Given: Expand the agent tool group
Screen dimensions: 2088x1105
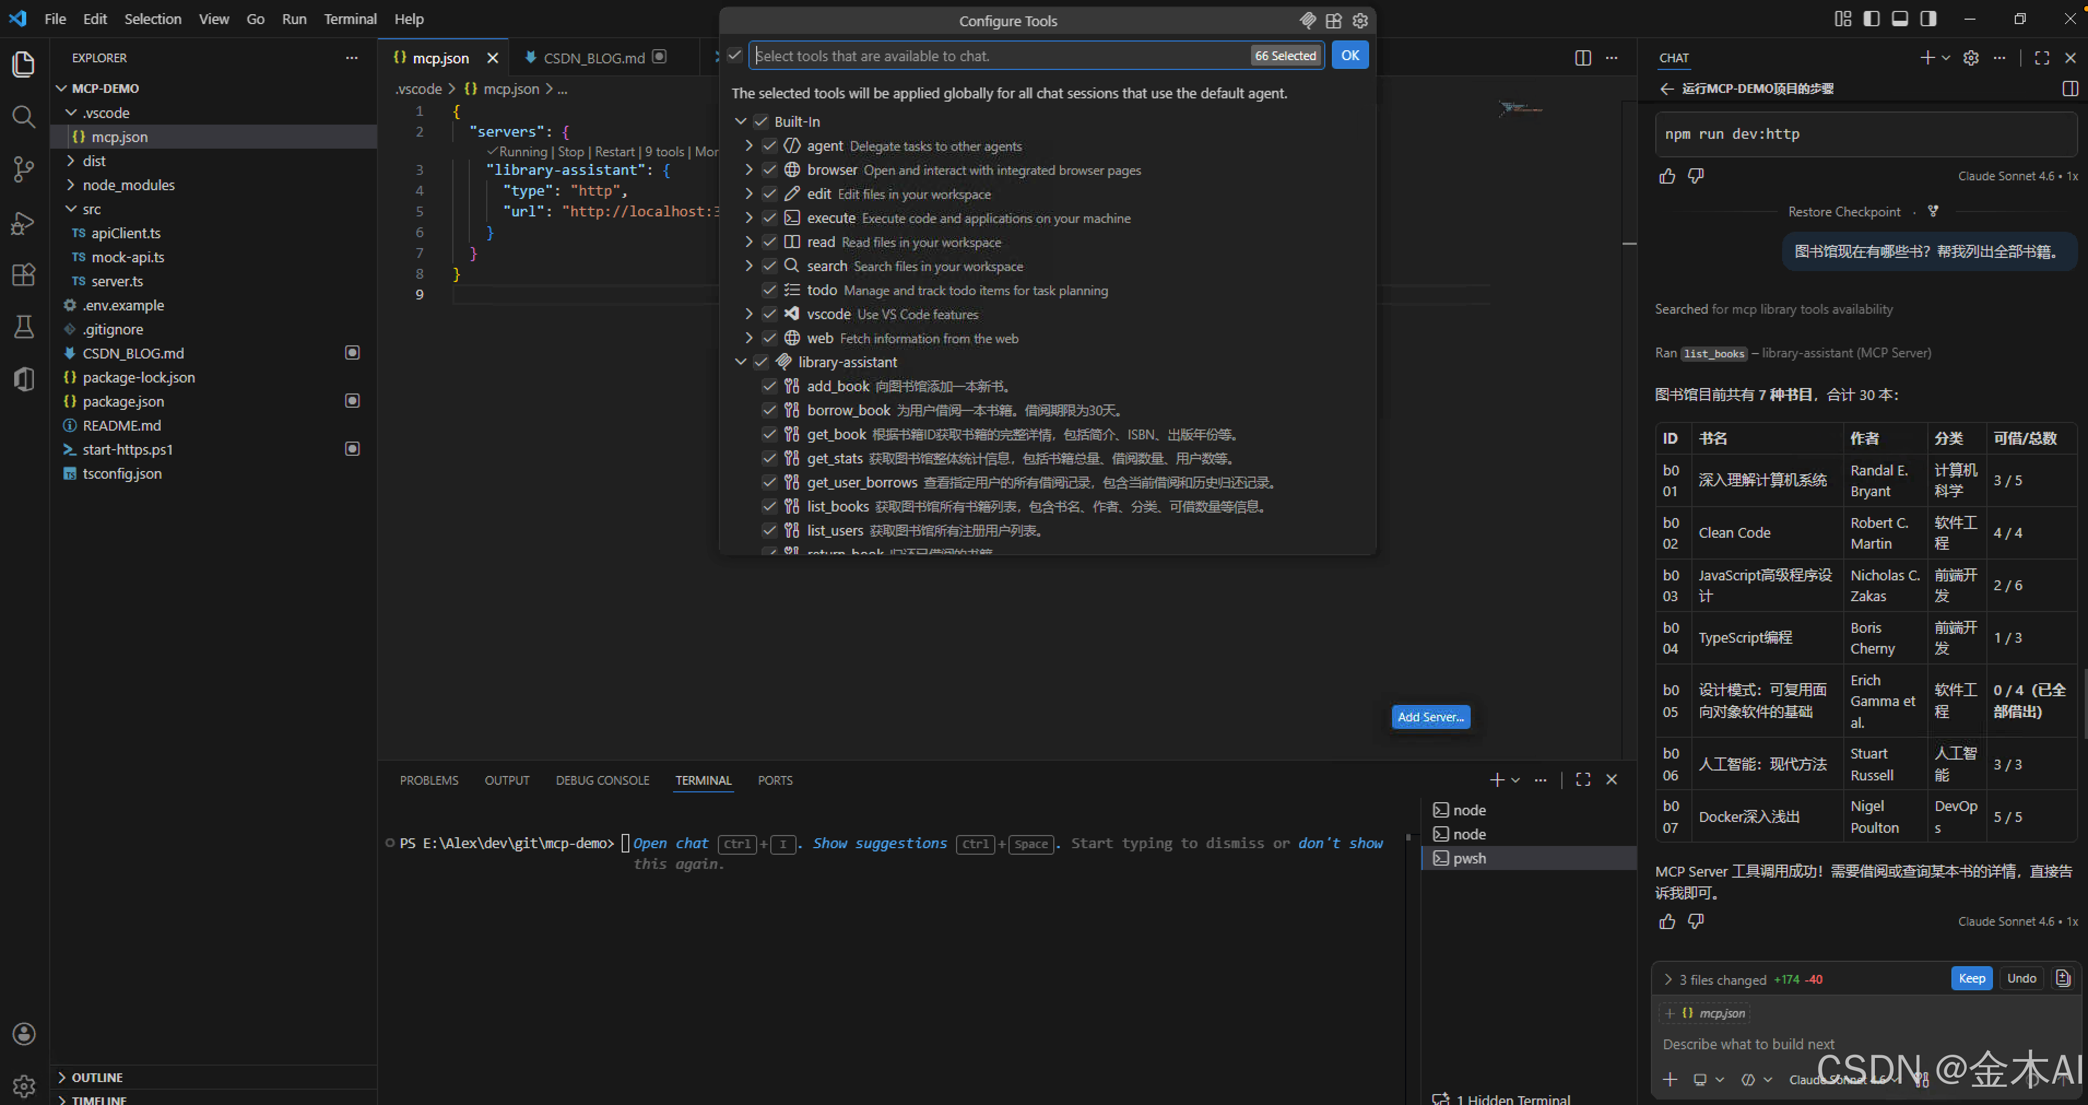Looking at the screenshot, I should coord(748,146).
